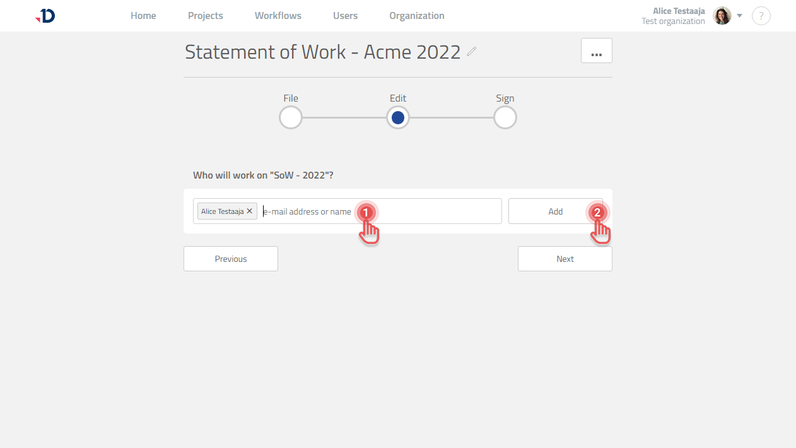The height and width of the screenshot is (448, 796).
Task: Go to the Organization section
Action: [x=416, y=16]
